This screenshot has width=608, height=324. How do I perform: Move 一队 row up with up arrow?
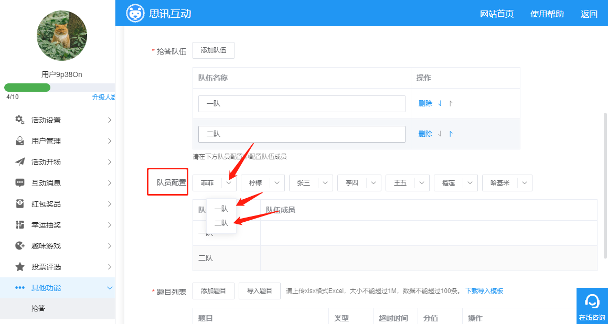(451, 103)
